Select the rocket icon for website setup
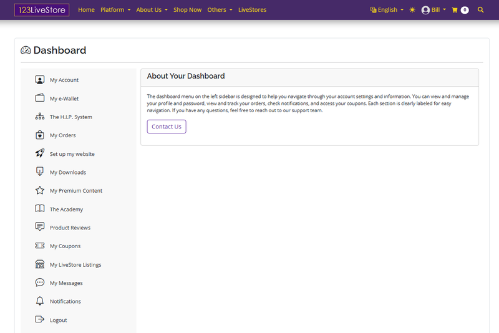499x333 pixels. pos(40,153)
